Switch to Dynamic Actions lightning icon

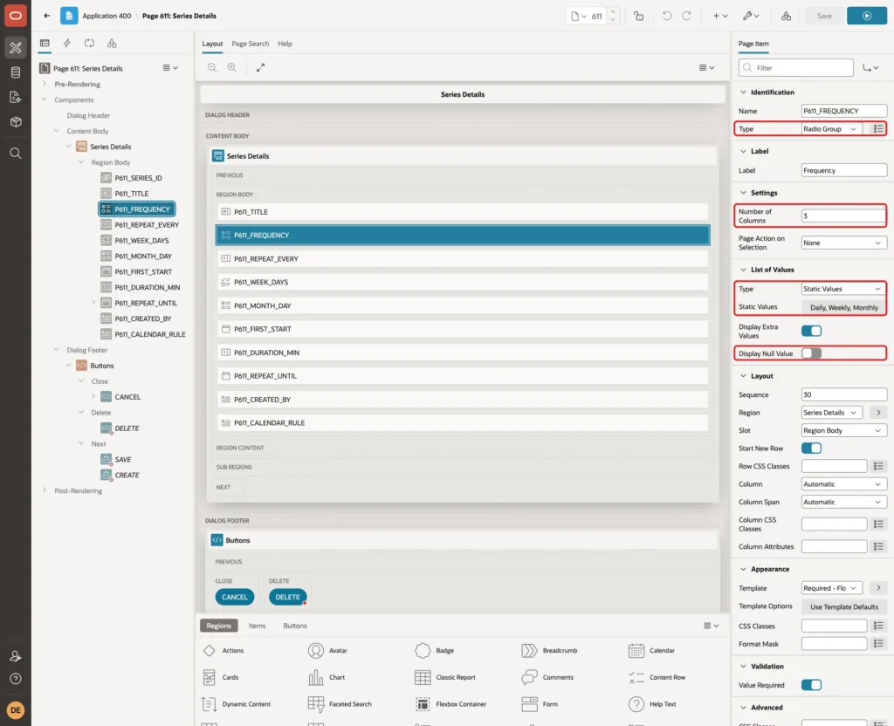pos(66,44)
